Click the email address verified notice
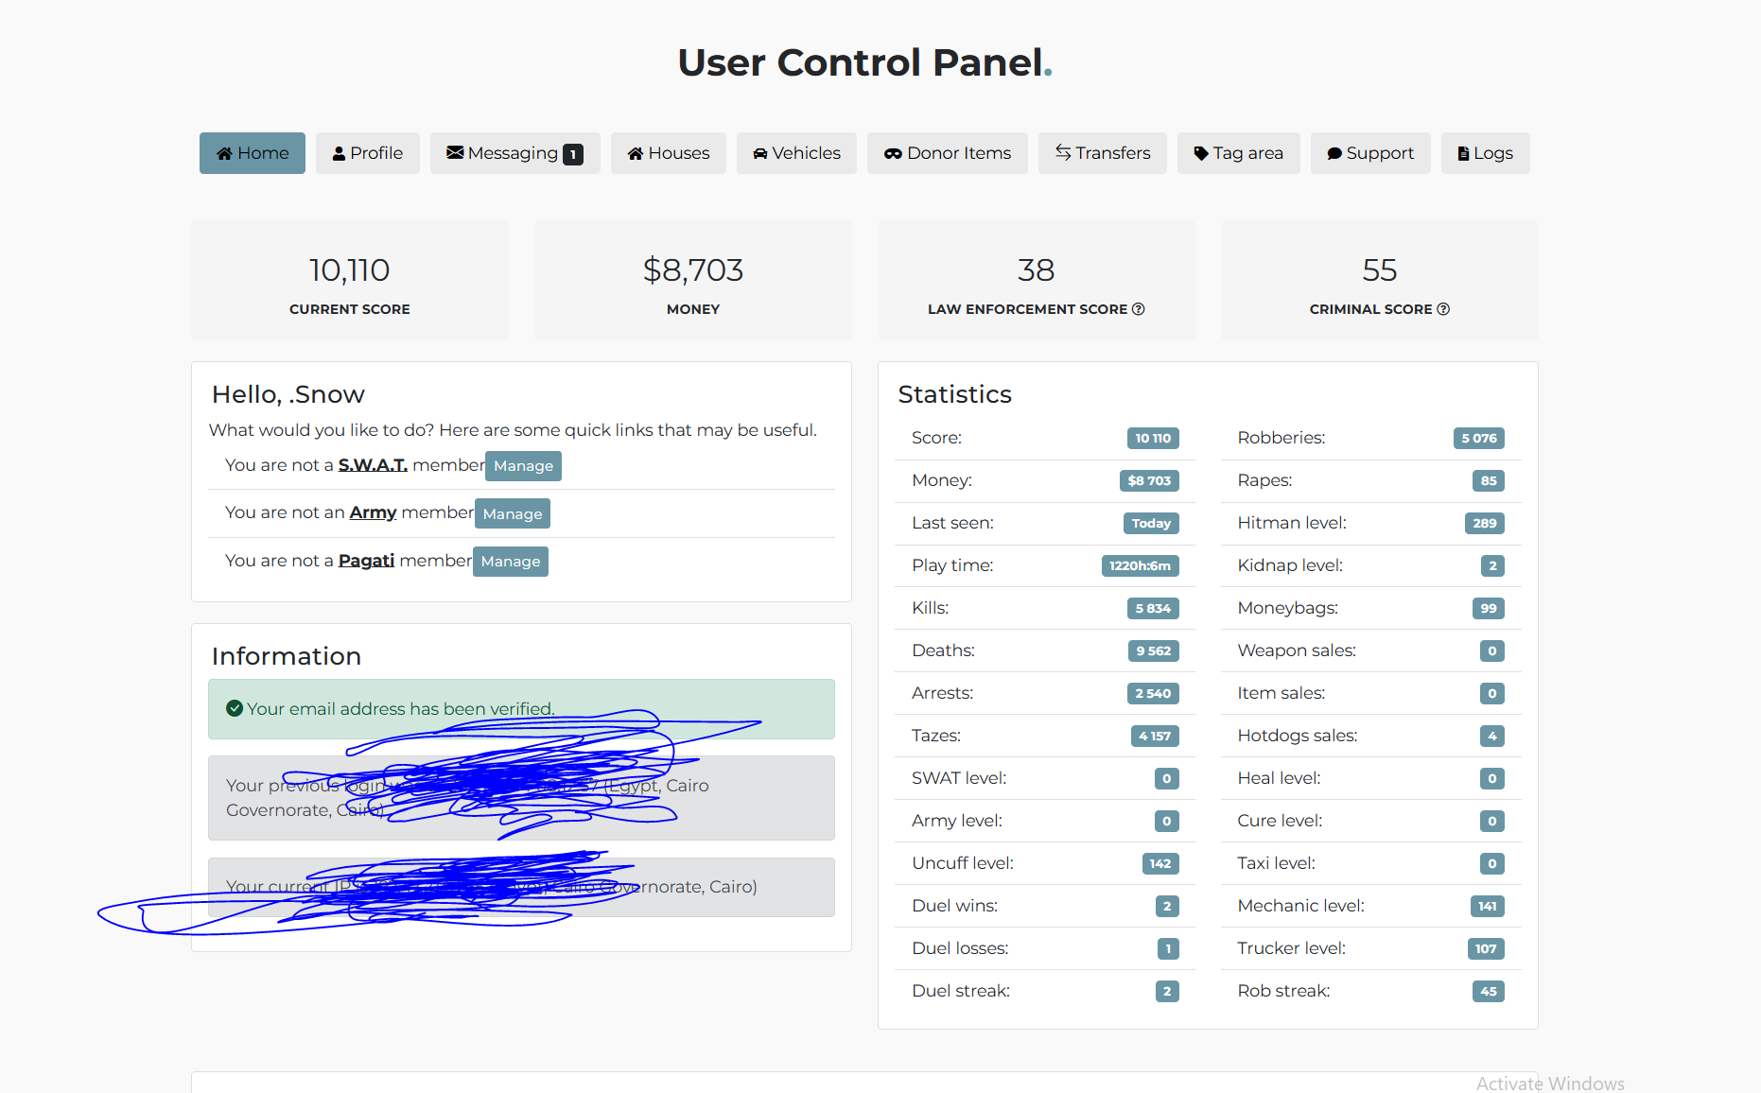This screenshot has width=1761, height=1093. click(x=521, y=709)
